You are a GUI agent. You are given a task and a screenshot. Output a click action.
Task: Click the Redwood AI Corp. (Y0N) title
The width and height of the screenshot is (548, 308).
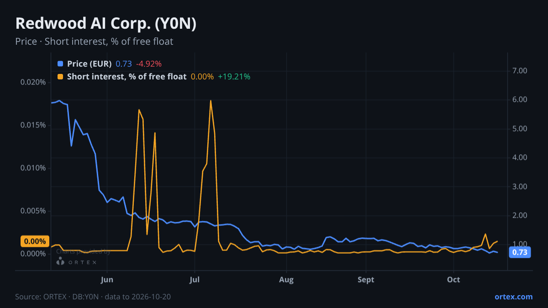pyautogui.click(x=106, y=24)
